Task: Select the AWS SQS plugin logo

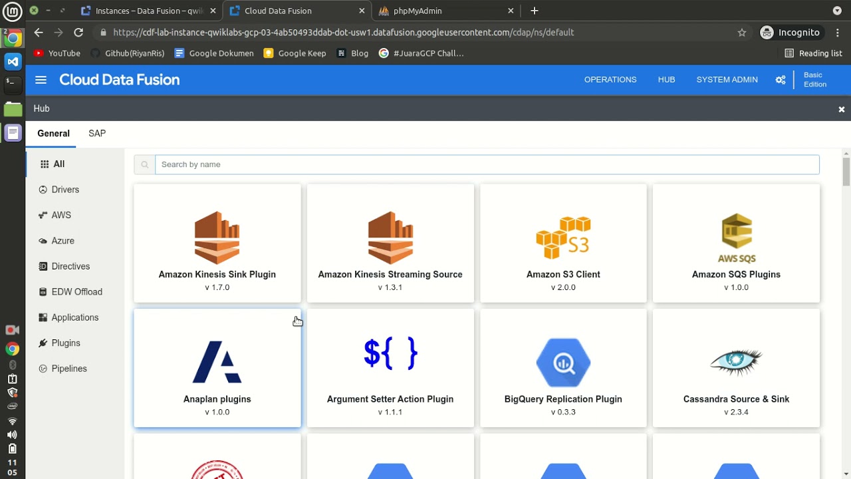Action: tap(737, 238)
